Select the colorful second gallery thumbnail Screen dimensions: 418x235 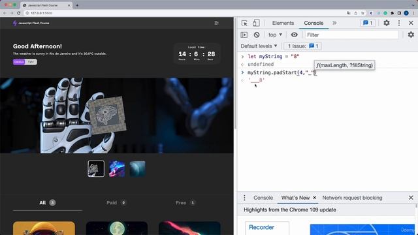tap(117, 168)
